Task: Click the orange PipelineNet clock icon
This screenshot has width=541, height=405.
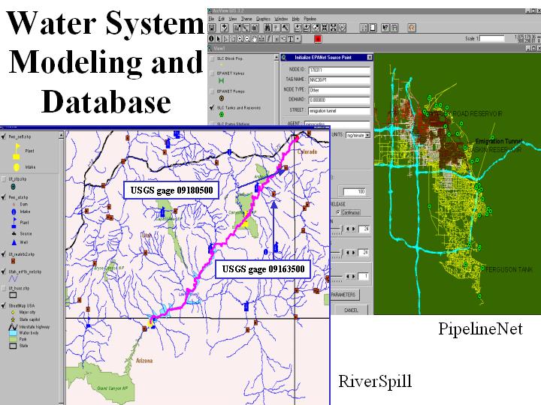Action: [412, 28]
